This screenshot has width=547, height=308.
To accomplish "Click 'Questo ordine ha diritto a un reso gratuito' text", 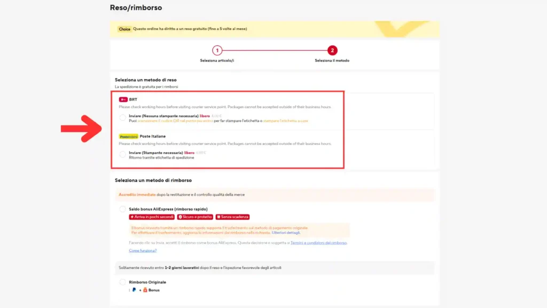I will [x=190, y=29].
